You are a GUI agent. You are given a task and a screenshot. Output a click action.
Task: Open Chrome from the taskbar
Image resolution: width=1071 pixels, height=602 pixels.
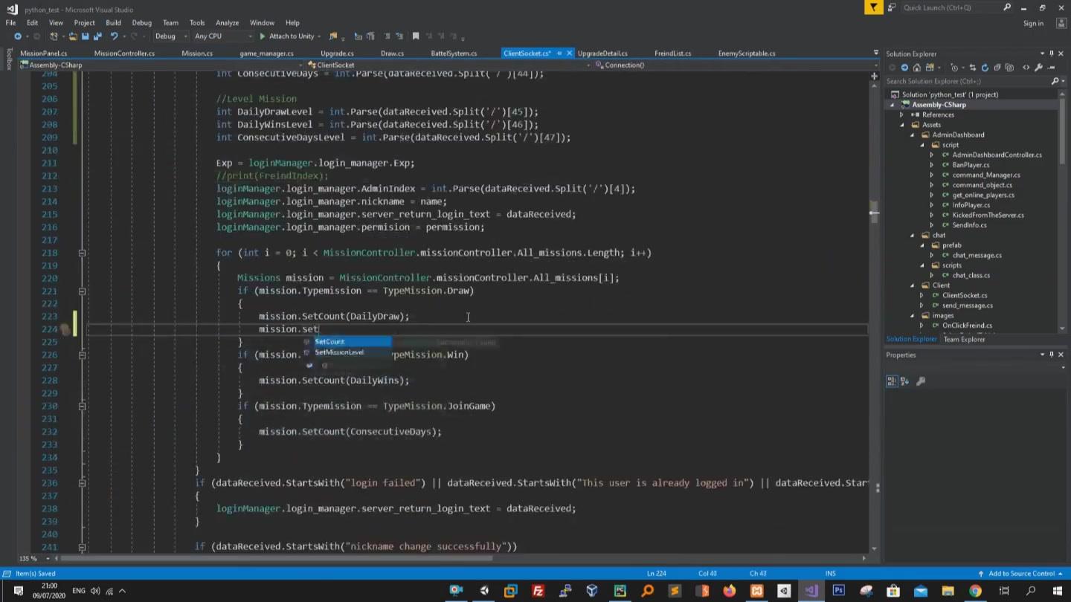[975, 591]
